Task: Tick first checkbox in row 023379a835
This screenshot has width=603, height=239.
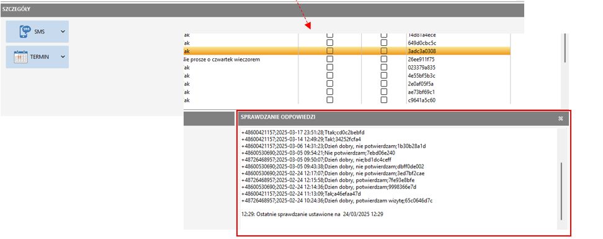Action: 329,67
